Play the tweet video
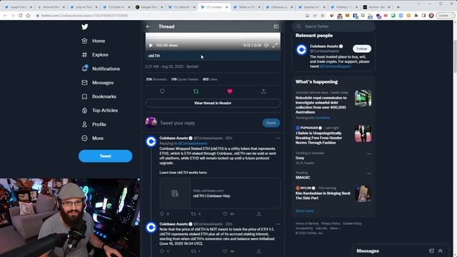The height and width of the screenshot is (257, 457). (151, 46)
